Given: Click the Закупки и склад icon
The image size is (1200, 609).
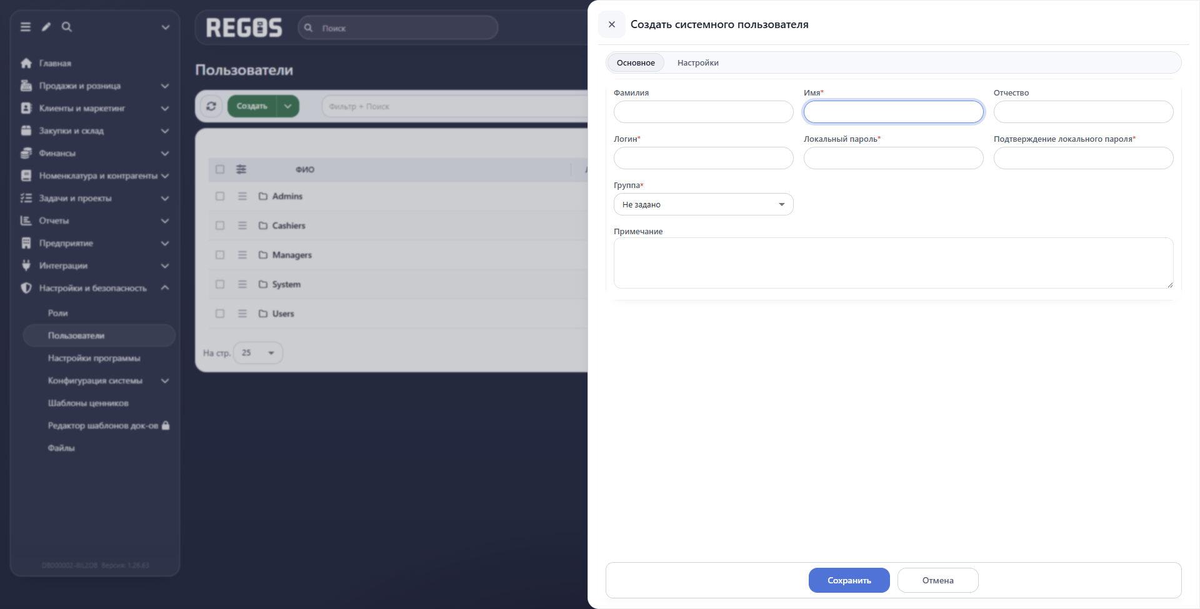Looking at the screenshot, I should coord(26,131).
